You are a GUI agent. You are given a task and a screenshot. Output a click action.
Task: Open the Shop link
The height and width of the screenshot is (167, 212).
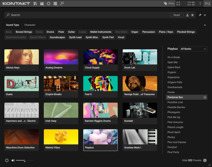pos(169,4)
